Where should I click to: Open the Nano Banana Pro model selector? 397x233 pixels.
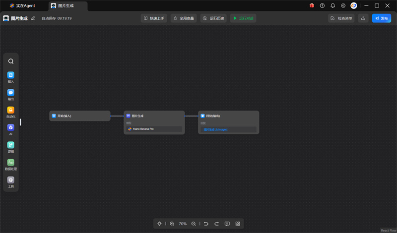click(154, 129)
